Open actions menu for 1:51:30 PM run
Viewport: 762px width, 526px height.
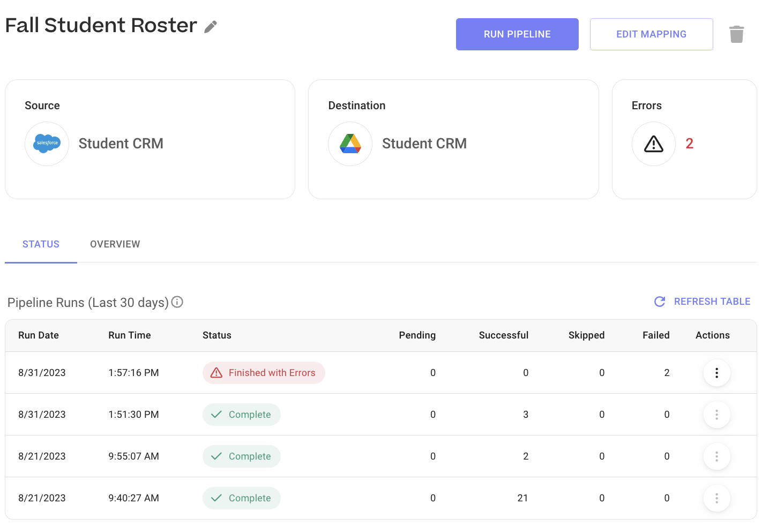(716, 415)
